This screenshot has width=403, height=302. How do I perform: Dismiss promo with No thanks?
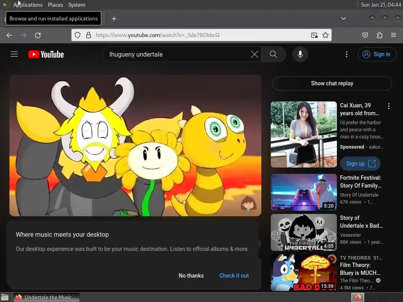191,276
